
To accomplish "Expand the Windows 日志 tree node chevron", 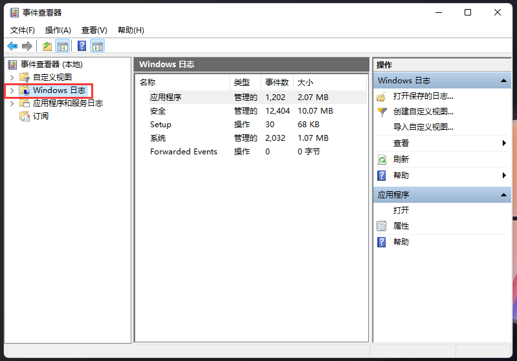I will 12,90.
